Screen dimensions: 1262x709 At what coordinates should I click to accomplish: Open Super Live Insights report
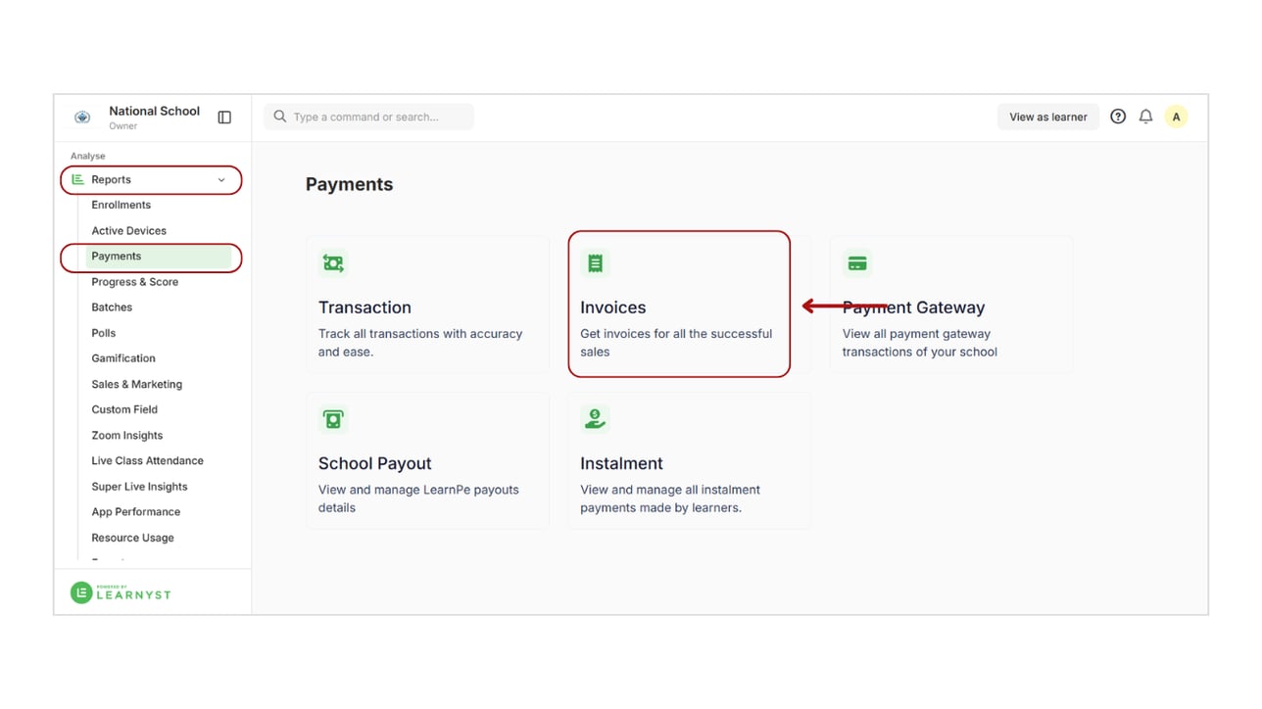pos(139,487)
